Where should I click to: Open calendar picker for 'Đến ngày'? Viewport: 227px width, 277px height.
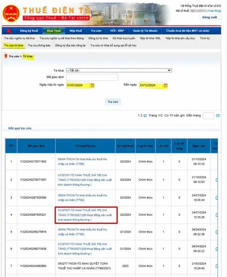tap(165, 85)
